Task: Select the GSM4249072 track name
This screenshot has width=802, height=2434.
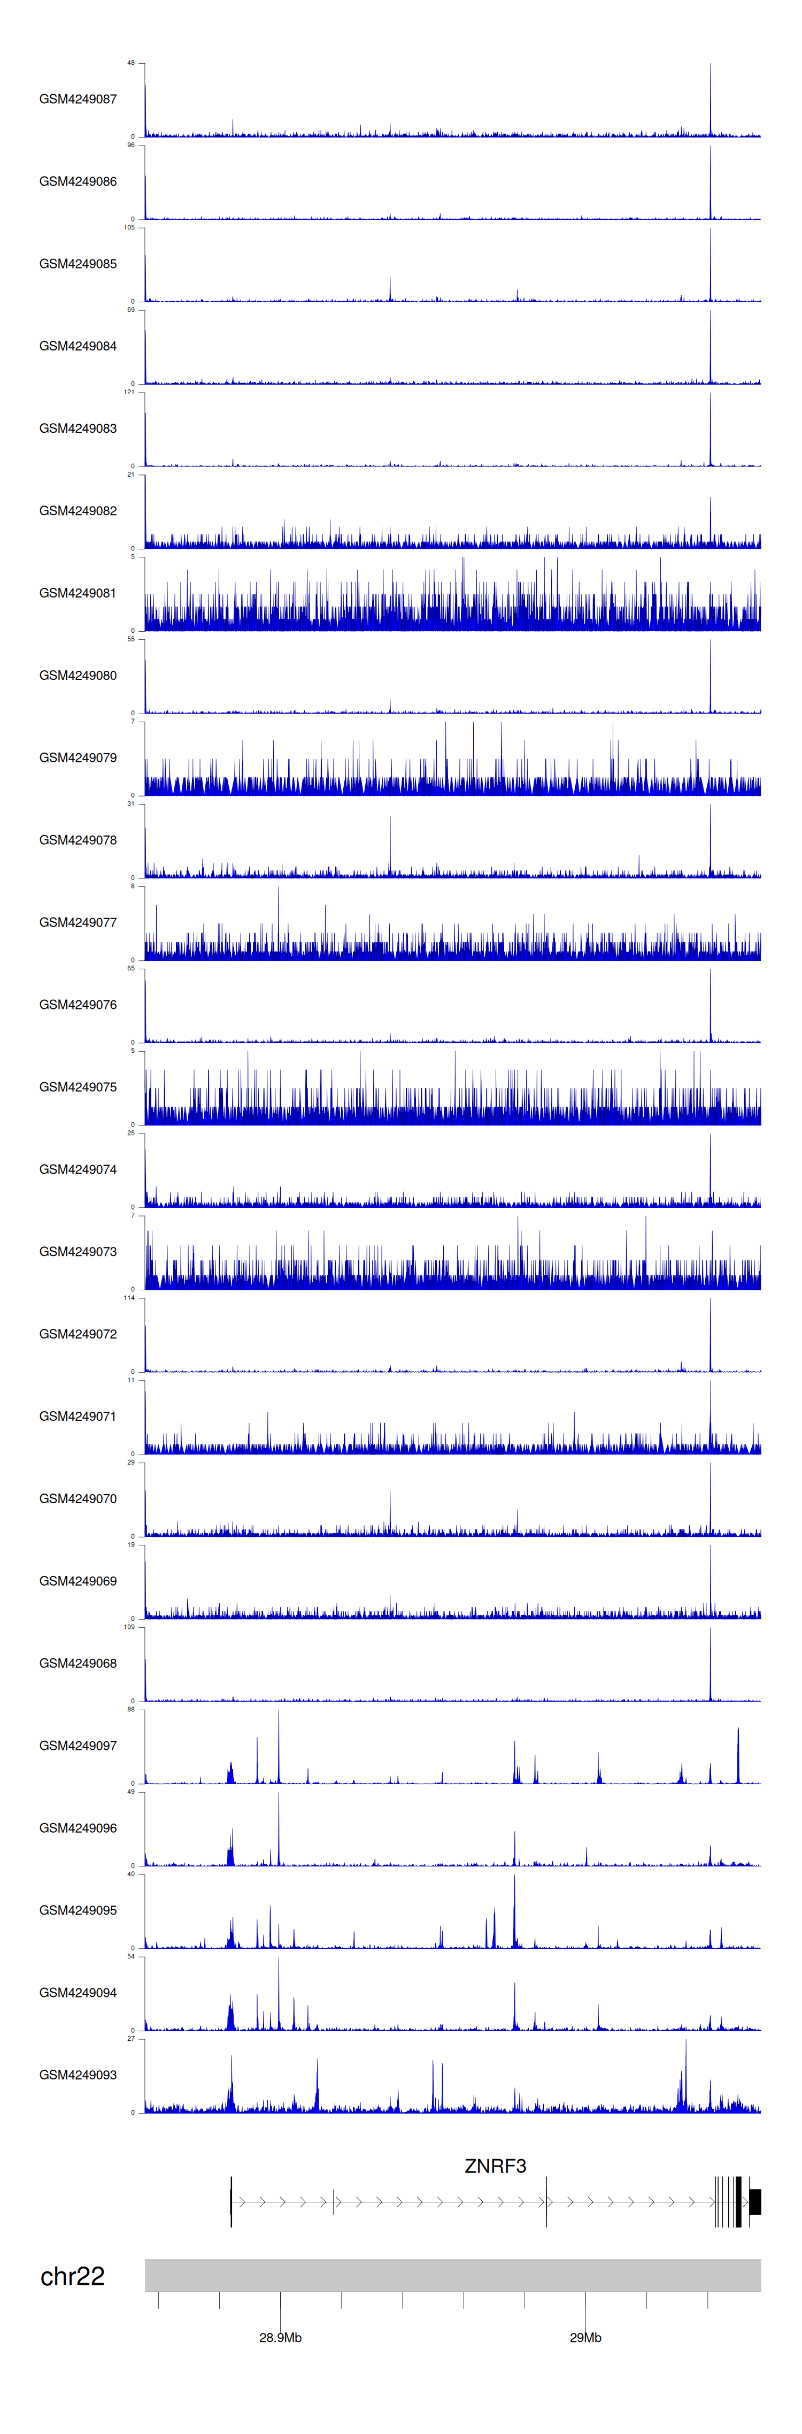Action: pyautogui.click(x=78, y=1334)
